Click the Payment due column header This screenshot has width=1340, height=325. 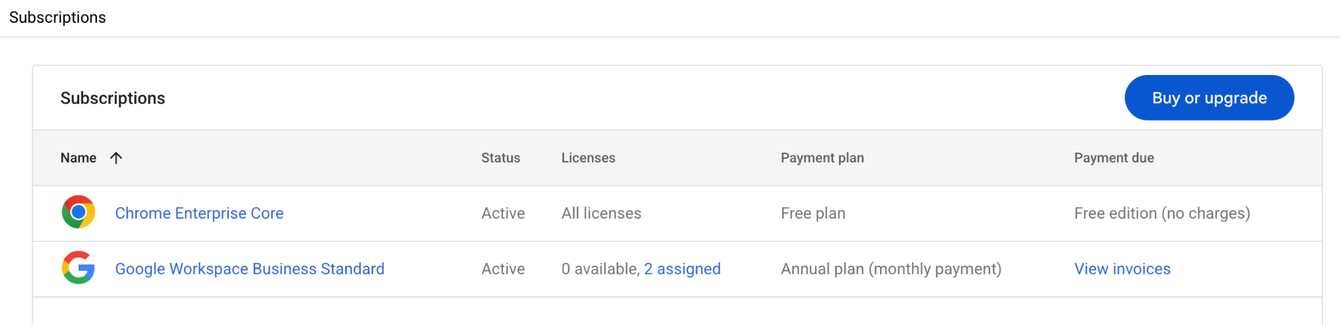click(1114, 158)
